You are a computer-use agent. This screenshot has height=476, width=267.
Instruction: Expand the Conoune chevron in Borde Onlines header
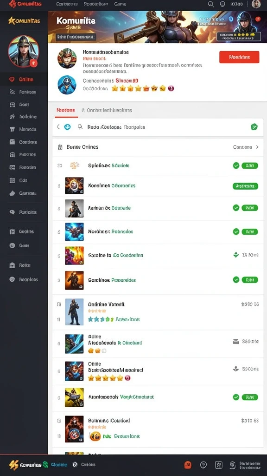[x=257, y=147]
